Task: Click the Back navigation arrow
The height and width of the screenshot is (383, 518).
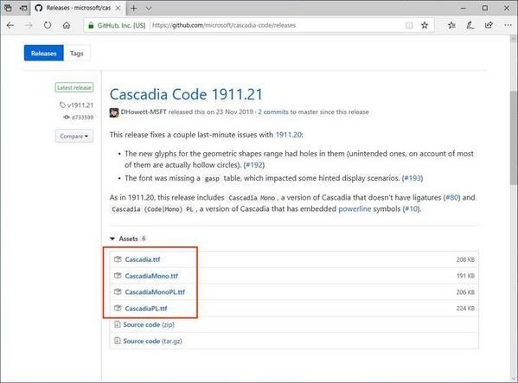Action: coord(10,25)
